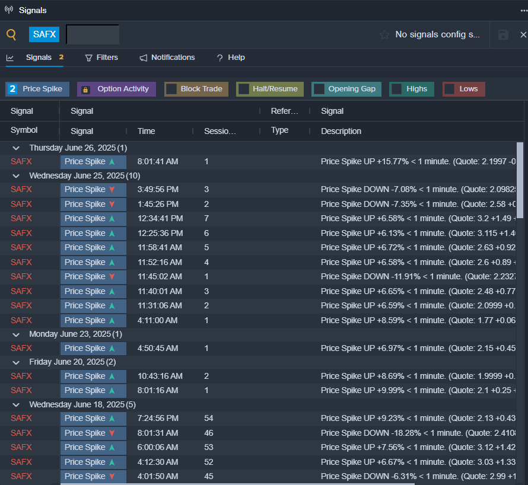Collapse the Wednesday June 18, 2025 group
The width and height of the screenshot is (528, 485).
point(16,405)
